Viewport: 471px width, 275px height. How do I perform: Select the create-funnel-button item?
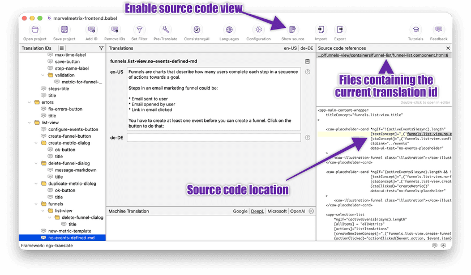point(70,136)
